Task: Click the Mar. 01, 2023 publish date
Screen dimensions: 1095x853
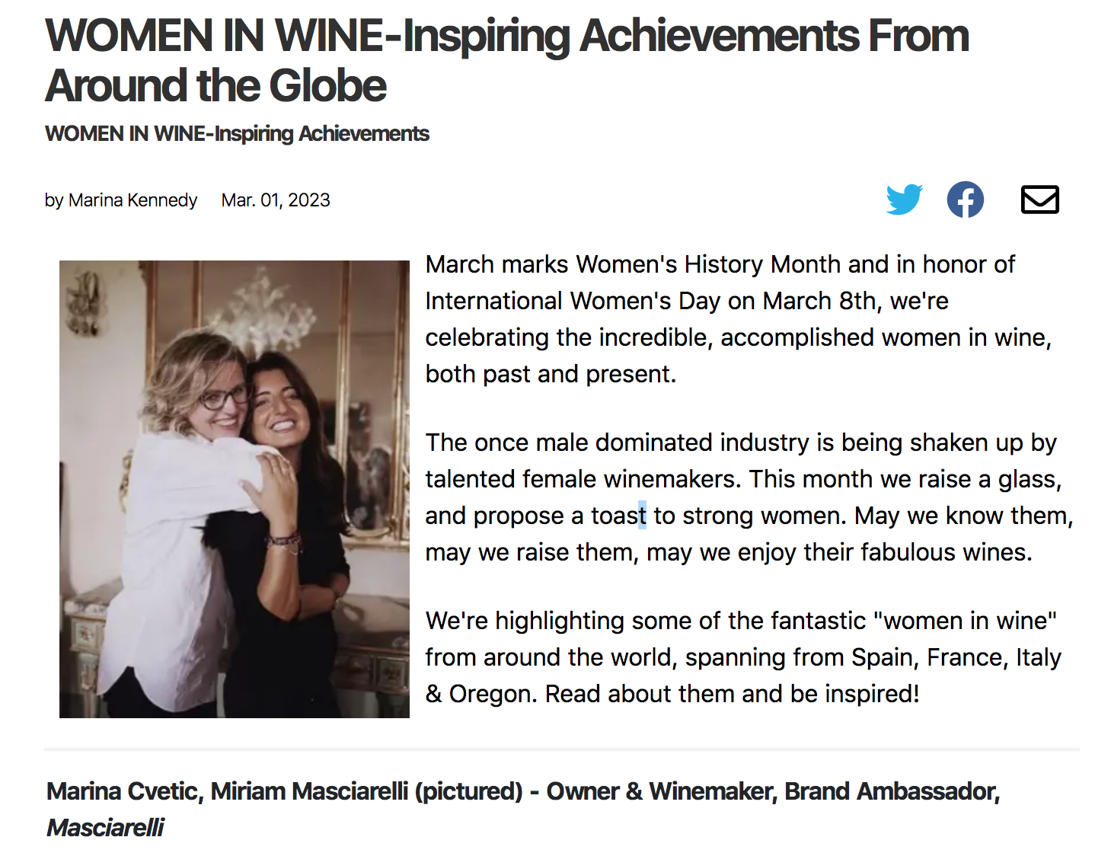Action: point(276,200)
